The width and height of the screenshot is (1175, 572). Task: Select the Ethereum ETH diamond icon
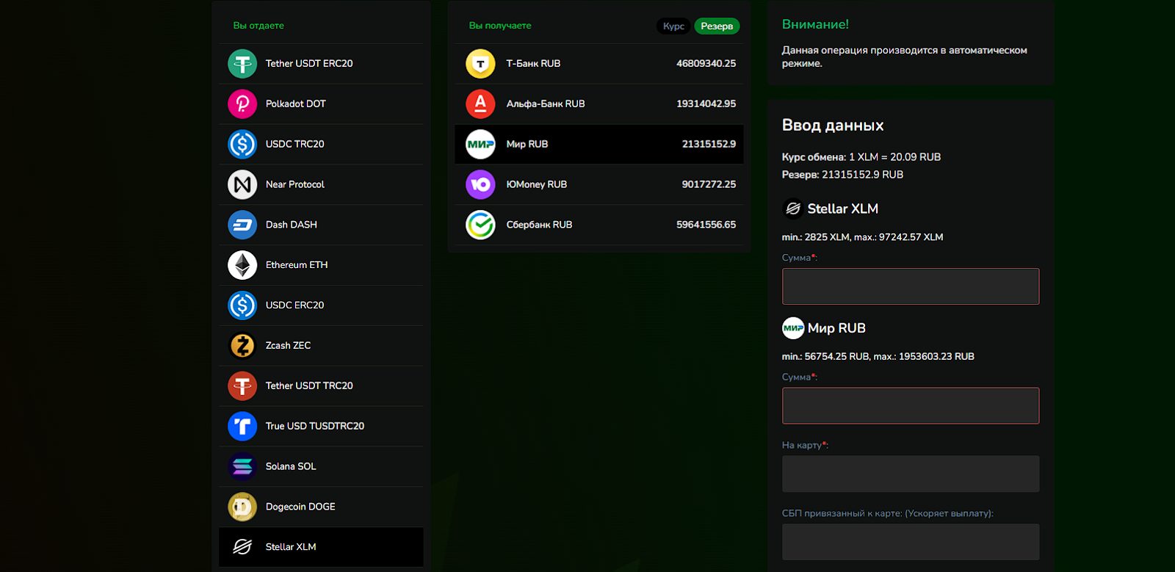(x=242, y=265)
